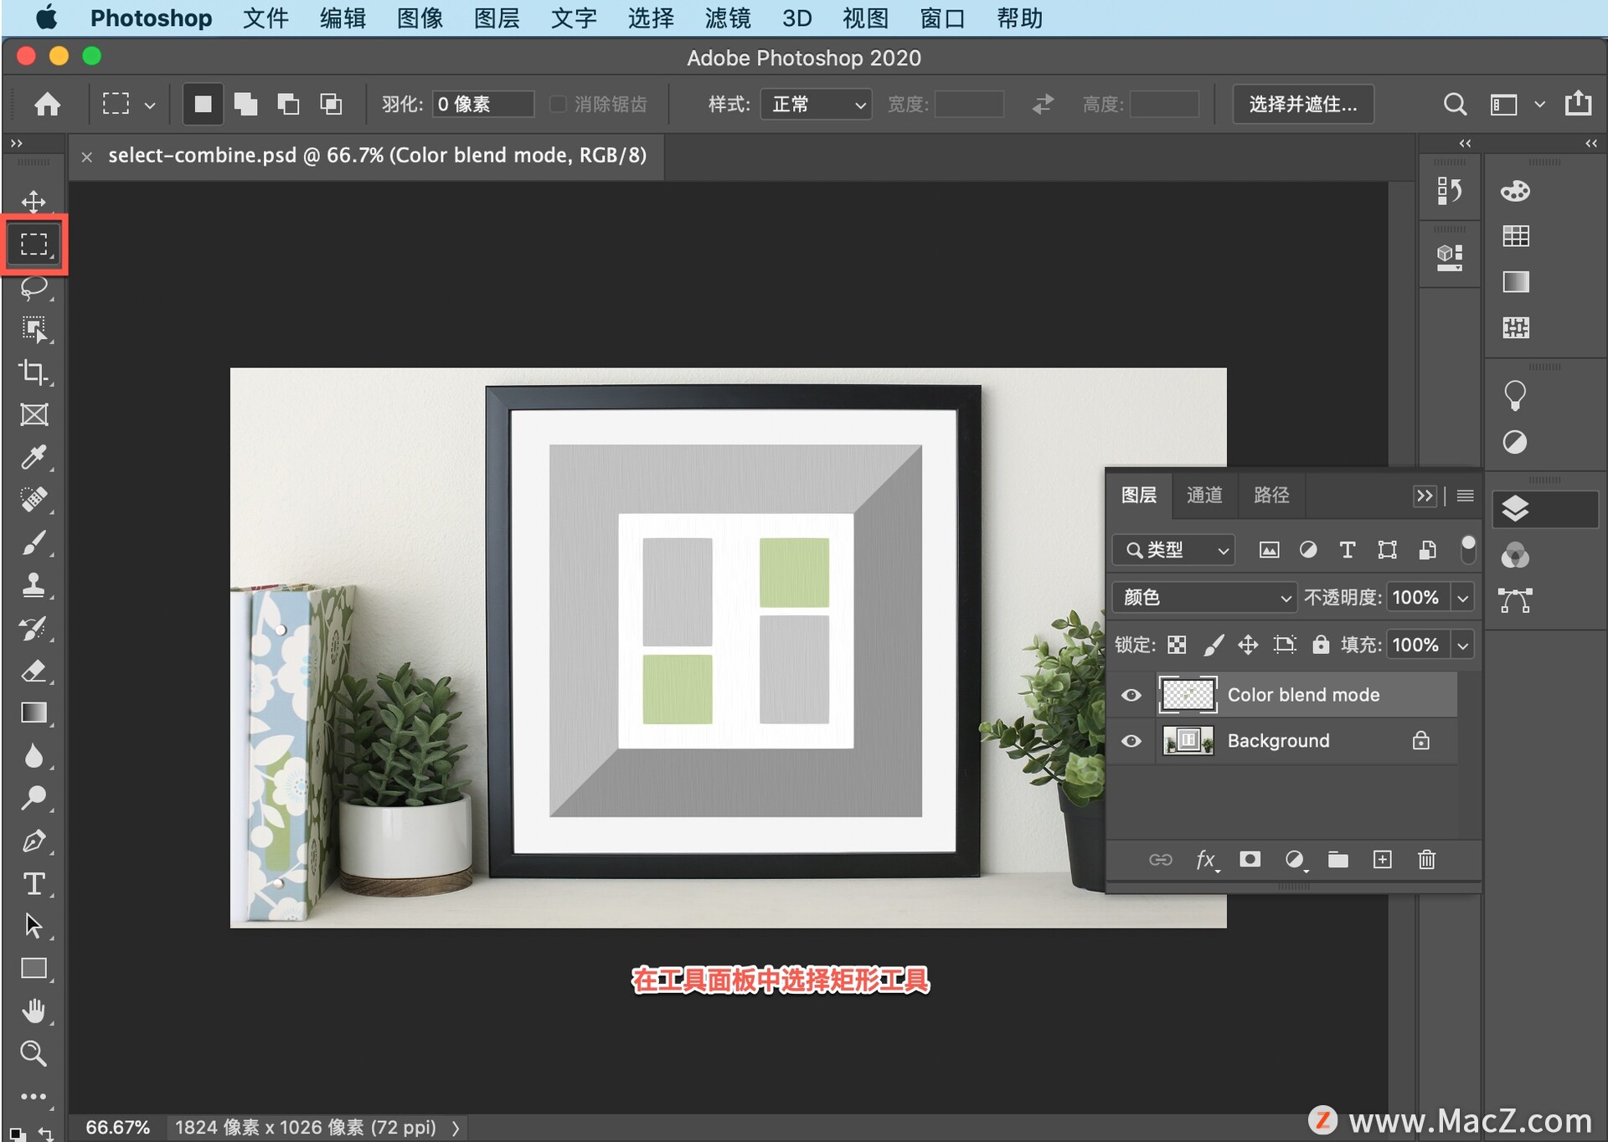
Task: Open the 不透明度 opacity dropdown arrow
Action: (1462, 598)
